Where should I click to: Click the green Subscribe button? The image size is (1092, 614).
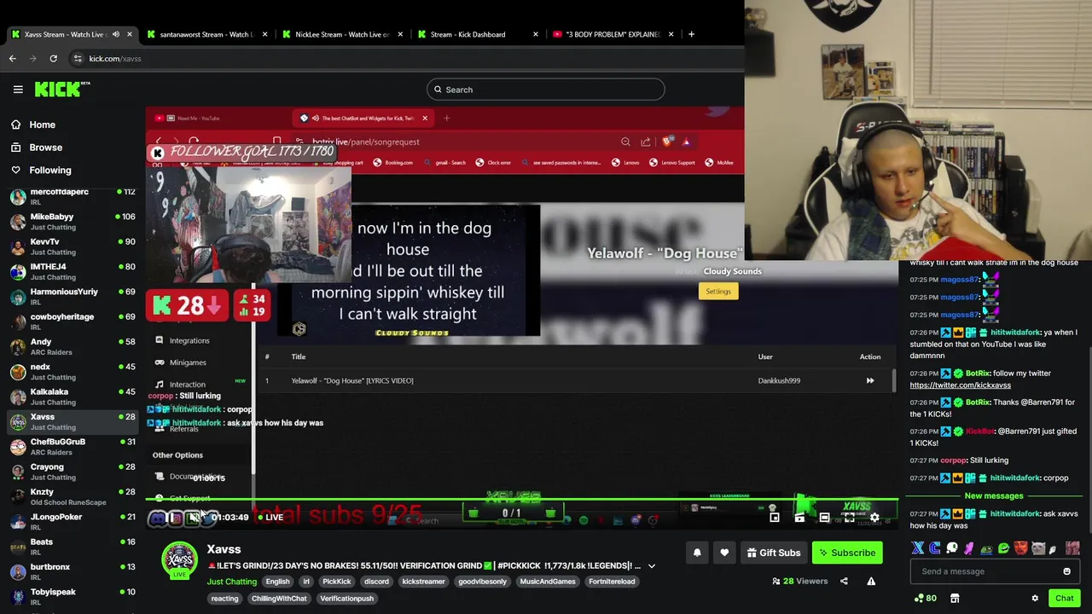(x=847, y=553)
